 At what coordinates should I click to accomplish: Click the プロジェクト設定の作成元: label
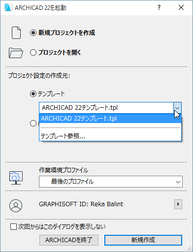pyautogui.click(x=39, y=76)
